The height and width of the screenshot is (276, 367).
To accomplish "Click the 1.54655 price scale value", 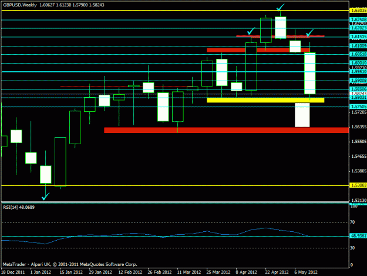I will click(359, 156).
